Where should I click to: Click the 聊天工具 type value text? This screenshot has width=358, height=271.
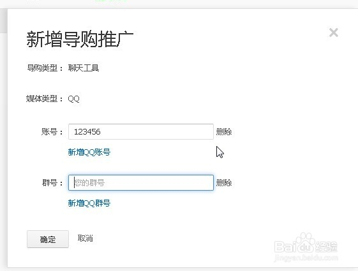point(84,68)
